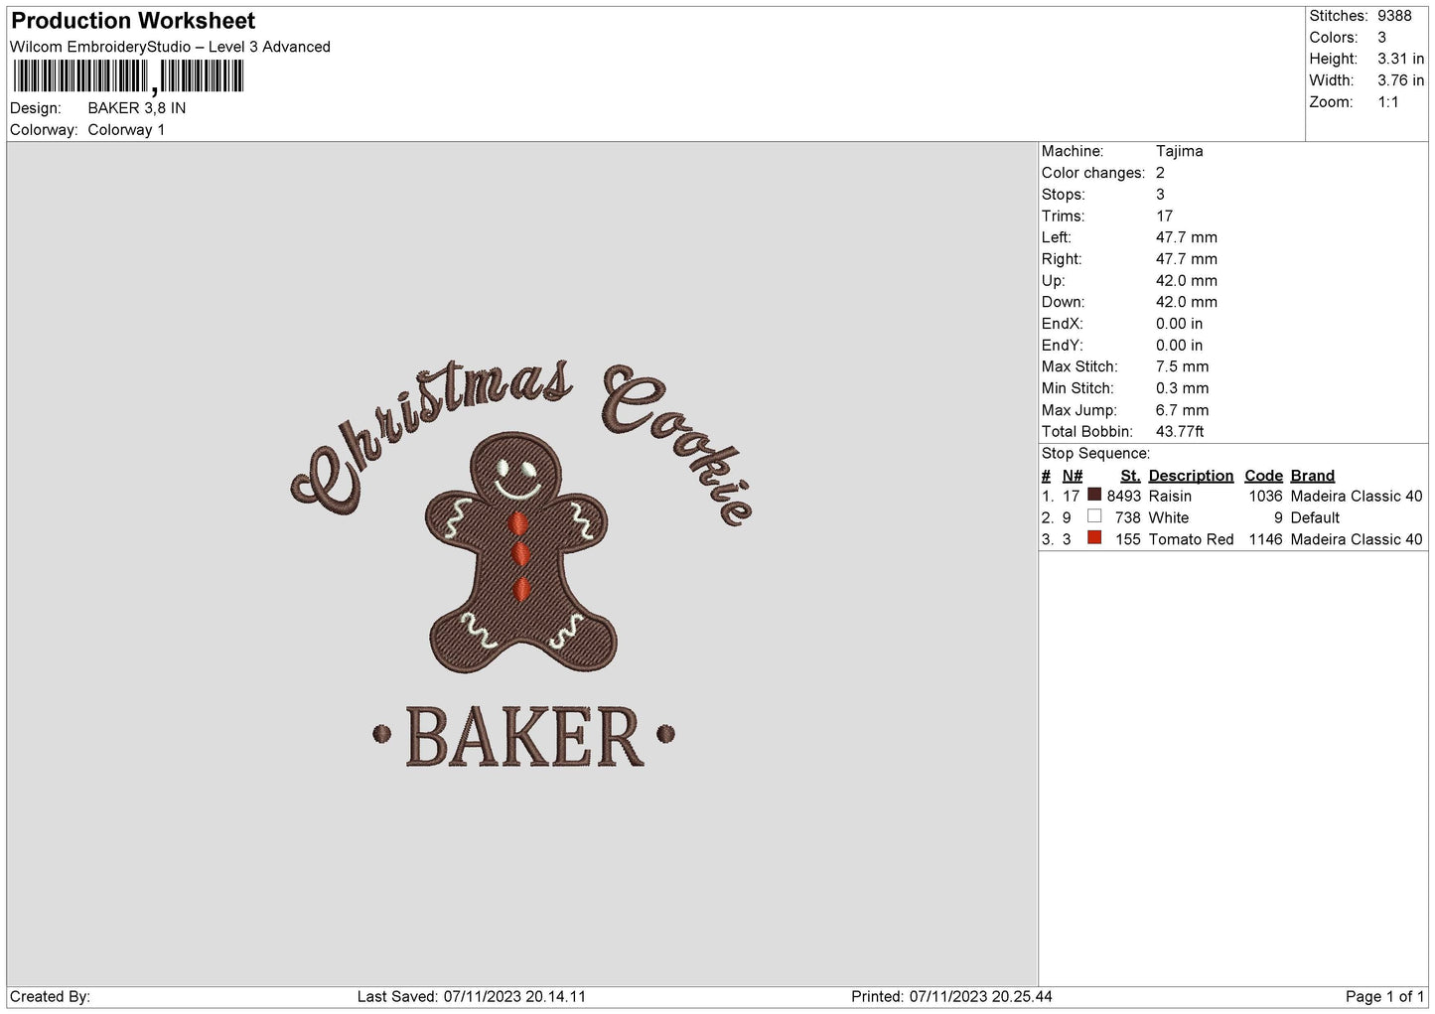Click the Left value '47.7 mm'
Viewport: 1435px width, 1014px height.
[x=1187, y=237]
